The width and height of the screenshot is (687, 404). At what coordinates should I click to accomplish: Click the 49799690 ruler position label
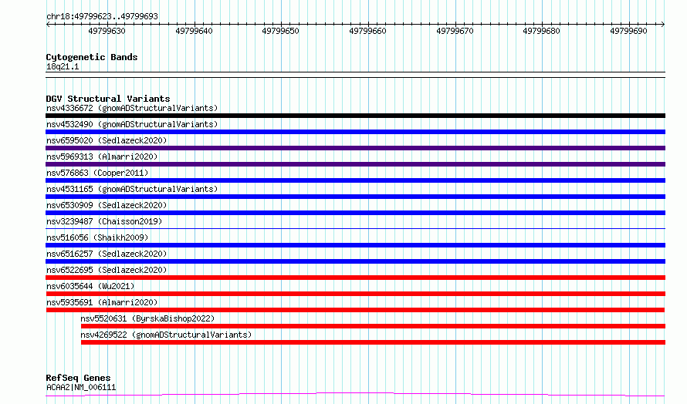click(628, 31)
